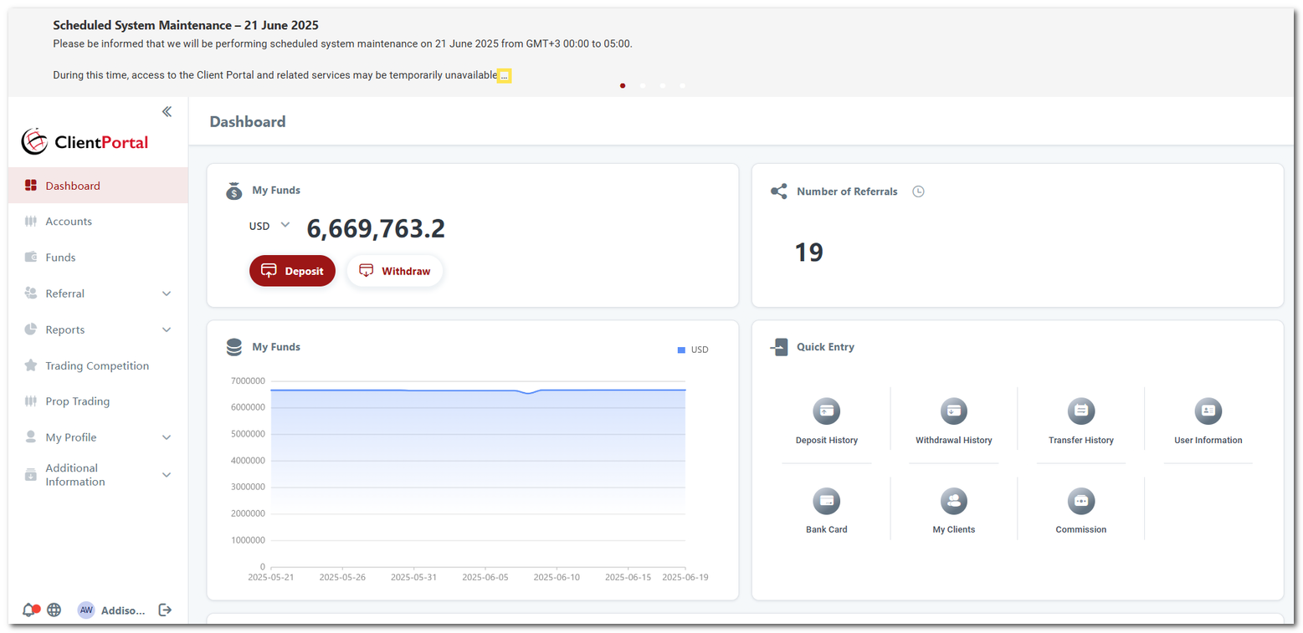Open Deposit History quick entry icon
Viewport: 1303px width, 633px height.
826,411
